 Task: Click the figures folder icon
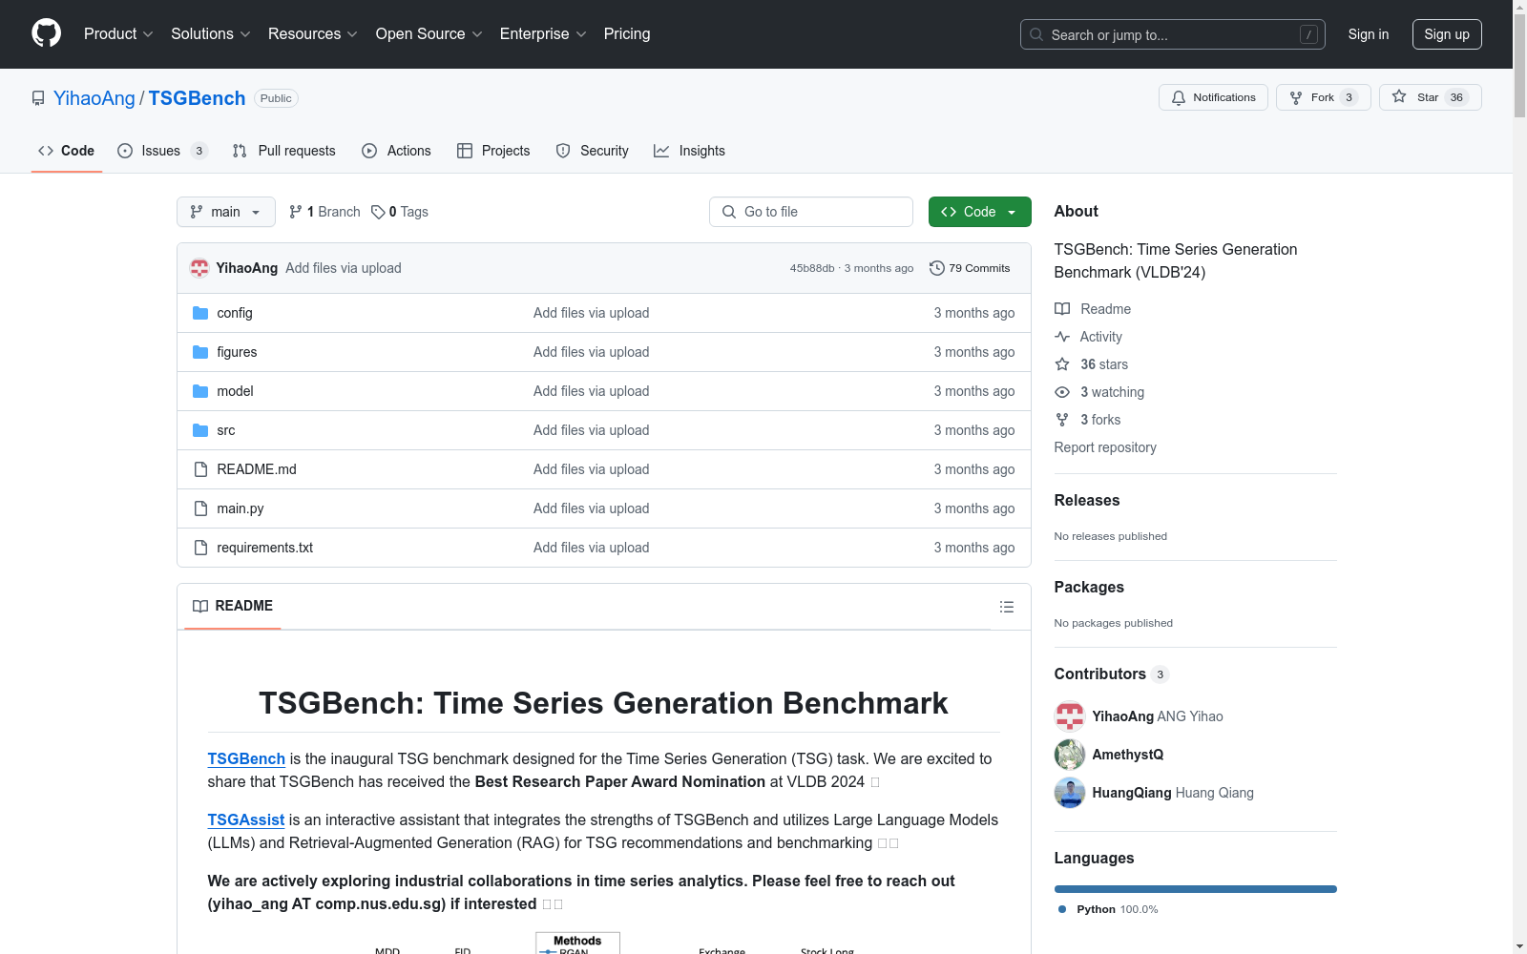[x=200, y=352]
